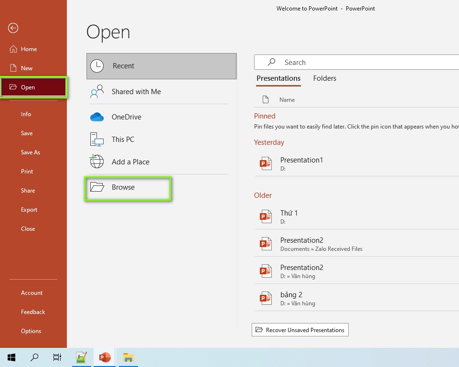459x367 pixels.
Task: Select the Recent location
Action: [161, 66]
